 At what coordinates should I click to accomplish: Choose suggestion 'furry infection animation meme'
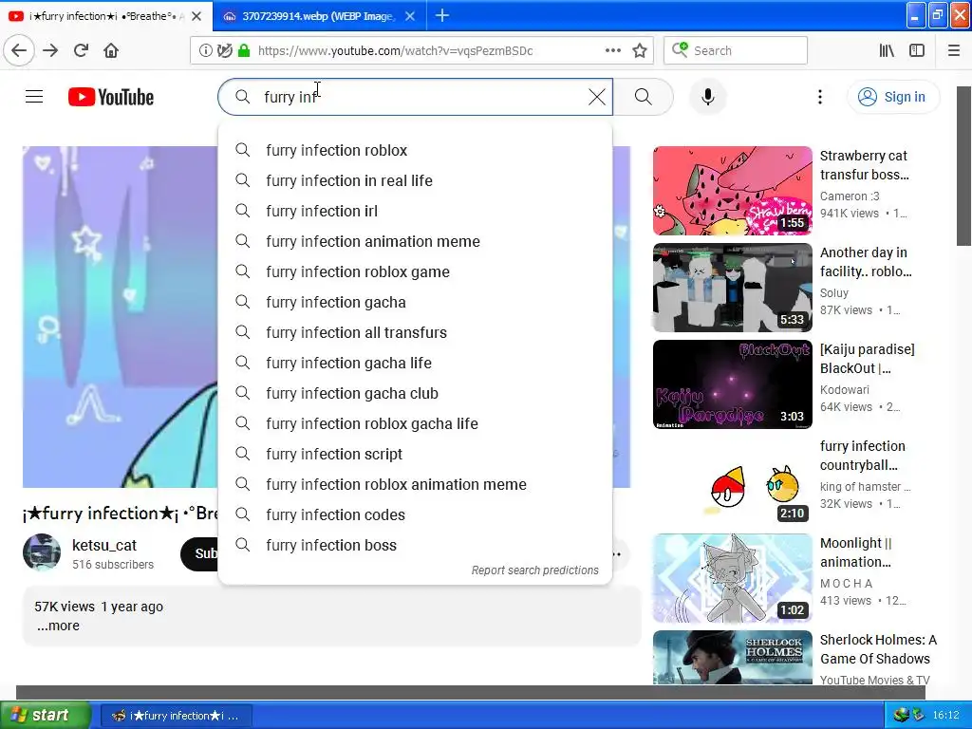tap(415, 241)
